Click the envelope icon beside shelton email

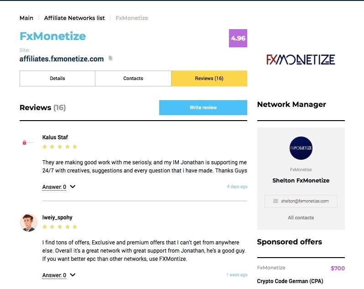[276, 201]
